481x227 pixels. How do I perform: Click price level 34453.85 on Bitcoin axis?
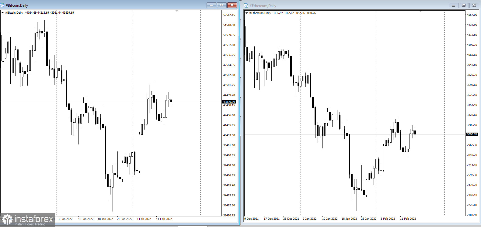click(229, 195)
